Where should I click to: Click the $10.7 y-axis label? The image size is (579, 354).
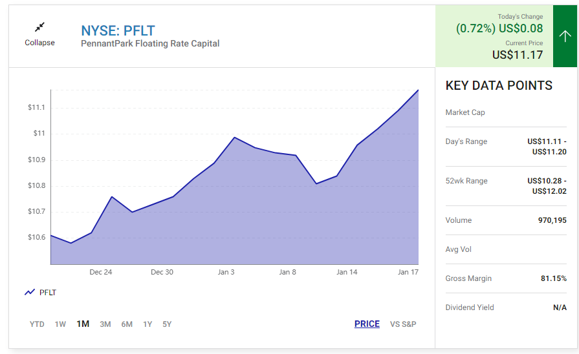(x=36, y=211)
